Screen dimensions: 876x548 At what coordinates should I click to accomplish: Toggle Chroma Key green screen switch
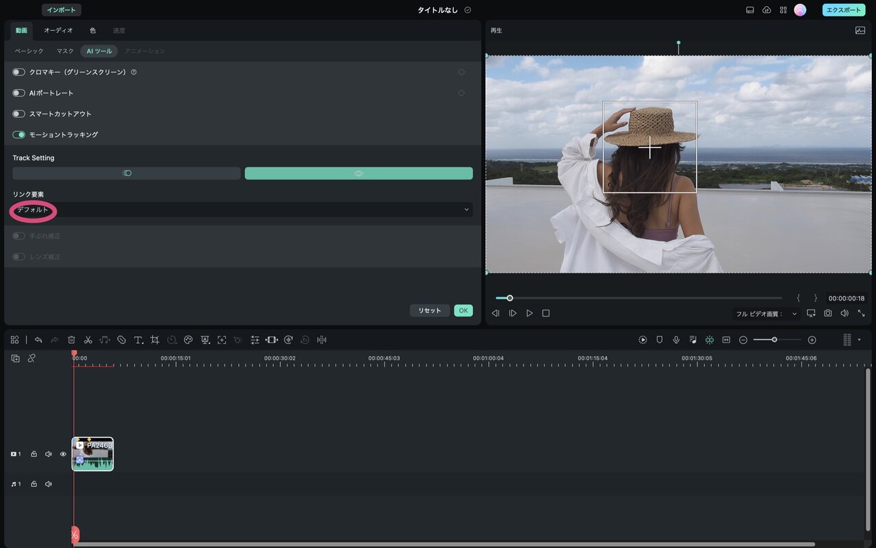18,72
